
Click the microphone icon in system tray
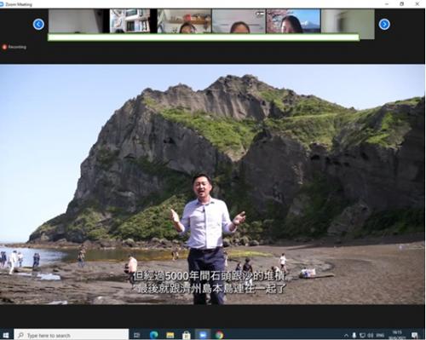coord(354,336)
